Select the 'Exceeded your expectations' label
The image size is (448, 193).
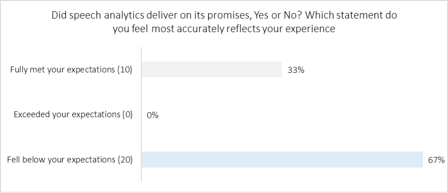tap(73, 115)
